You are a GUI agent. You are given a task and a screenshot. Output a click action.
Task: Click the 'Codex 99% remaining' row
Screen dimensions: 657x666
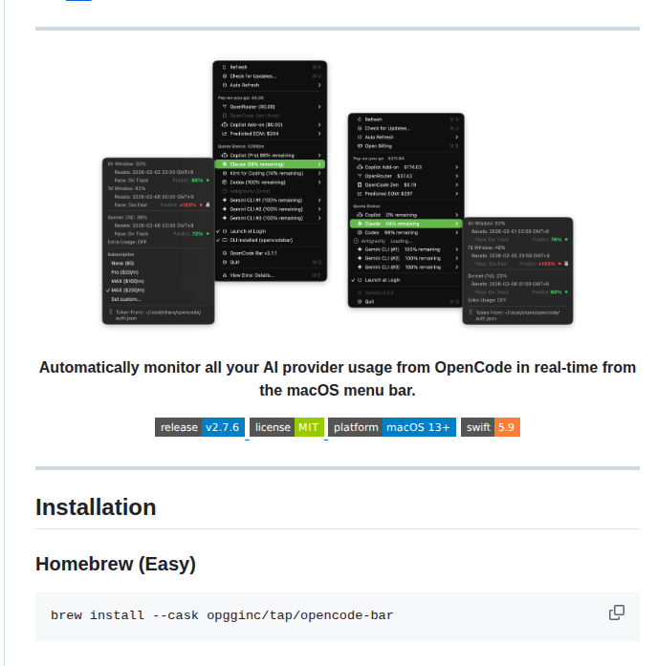(x=405, y=232)
